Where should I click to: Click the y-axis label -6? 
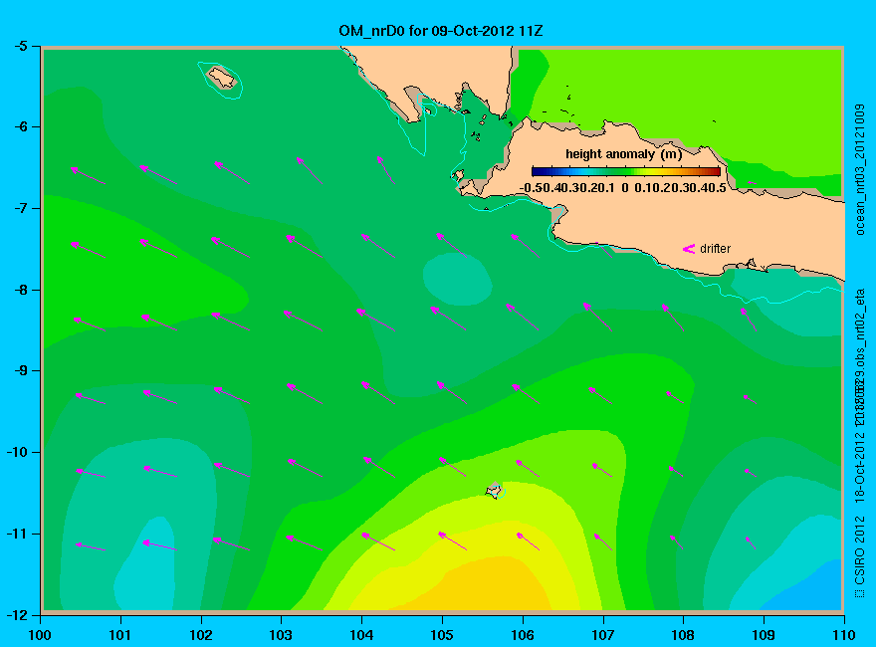point(20,126)
